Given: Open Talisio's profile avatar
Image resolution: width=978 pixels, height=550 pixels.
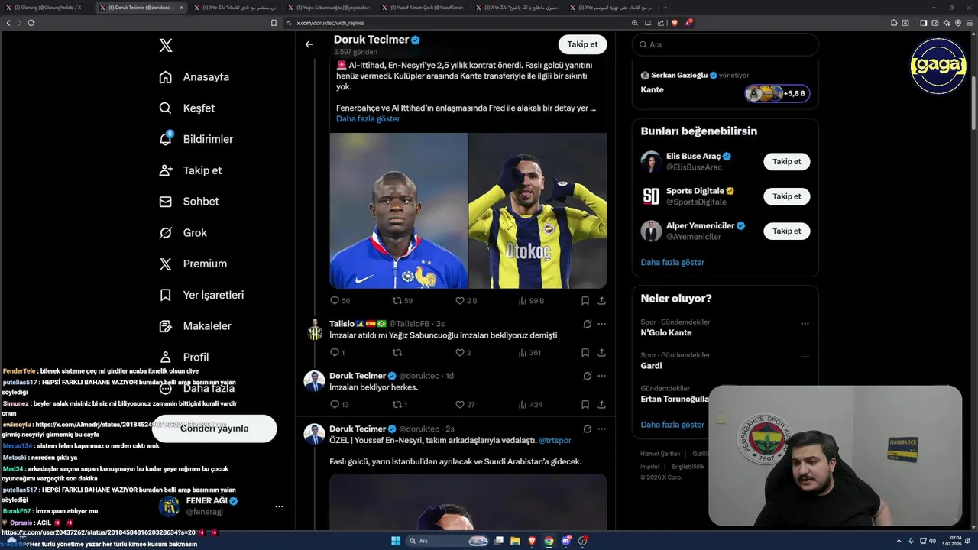Looking at the screenshot, I should (315, 329).
